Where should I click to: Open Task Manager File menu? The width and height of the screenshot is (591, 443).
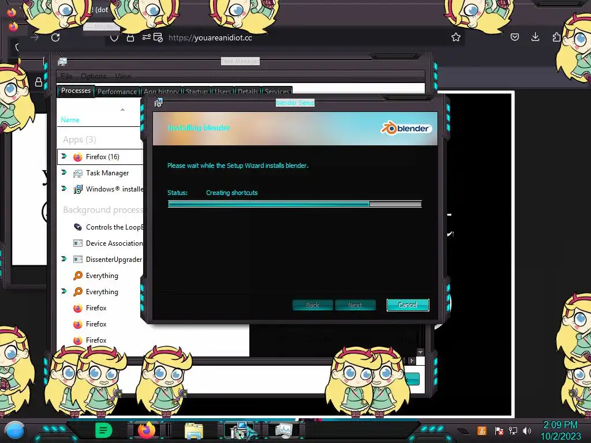pos(66,77)
